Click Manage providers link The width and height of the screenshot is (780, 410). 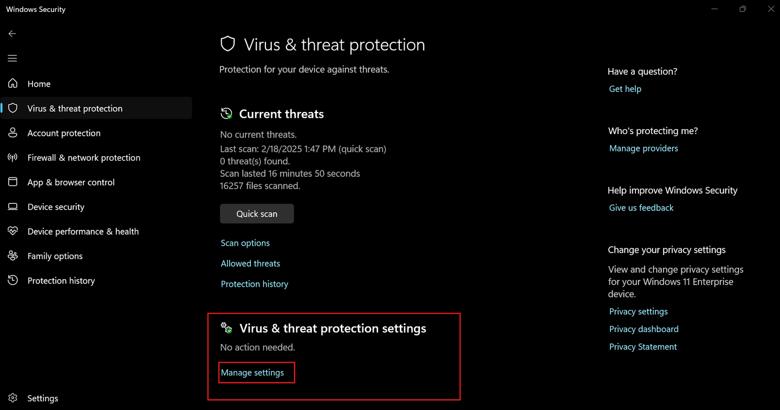pos(643,148)
